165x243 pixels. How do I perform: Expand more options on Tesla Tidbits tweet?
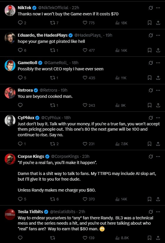click(158, 212)
